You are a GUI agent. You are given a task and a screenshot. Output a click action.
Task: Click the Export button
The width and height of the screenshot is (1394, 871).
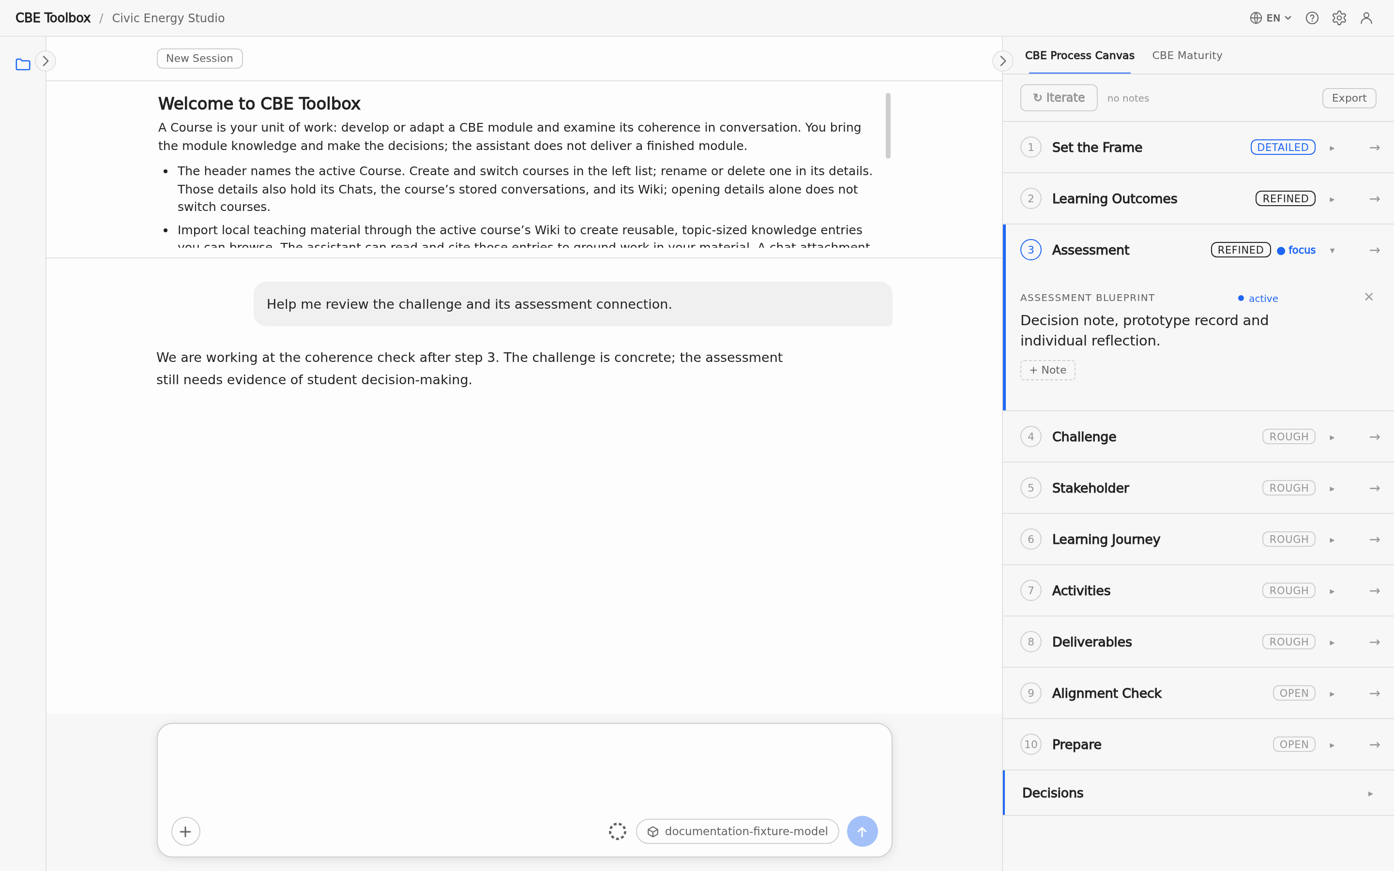click(x=1349, y=98)
